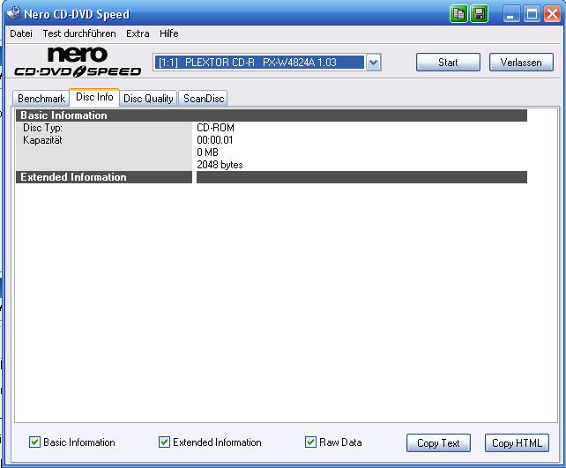This screenshot has width=566, height=468.
Task: Switch to the Disc Quality tab
Action: 148,98
